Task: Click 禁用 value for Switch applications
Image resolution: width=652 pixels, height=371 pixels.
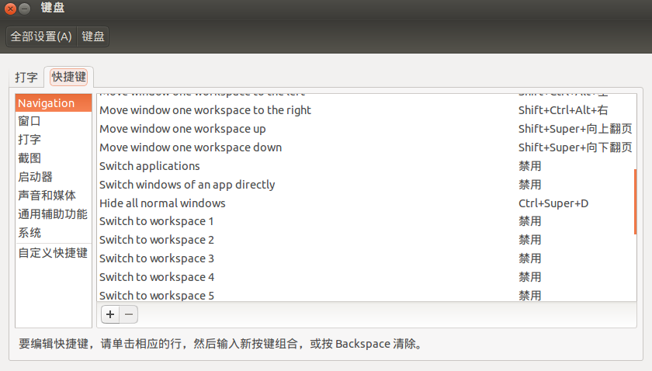Action: tap(529, 166)
